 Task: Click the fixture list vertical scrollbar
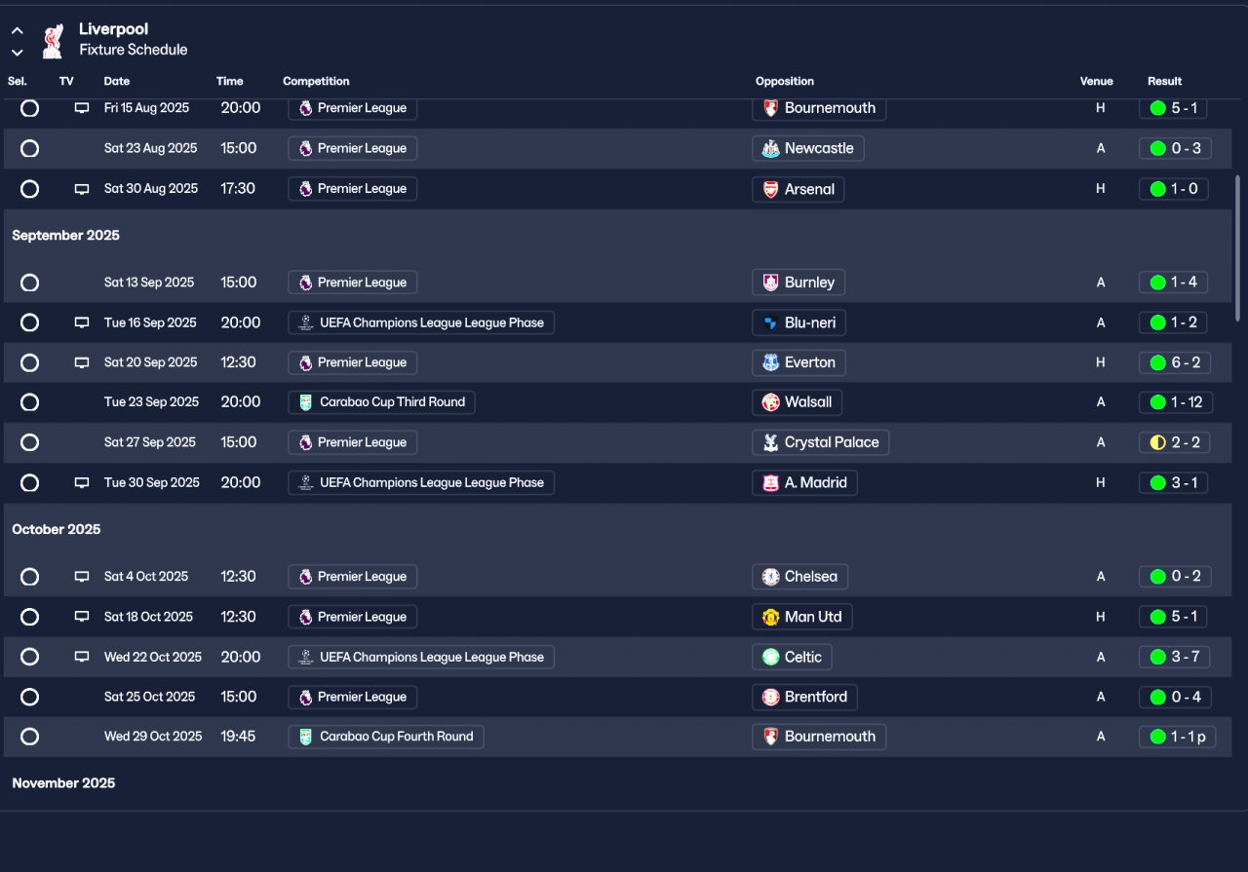pos(1238,248)
